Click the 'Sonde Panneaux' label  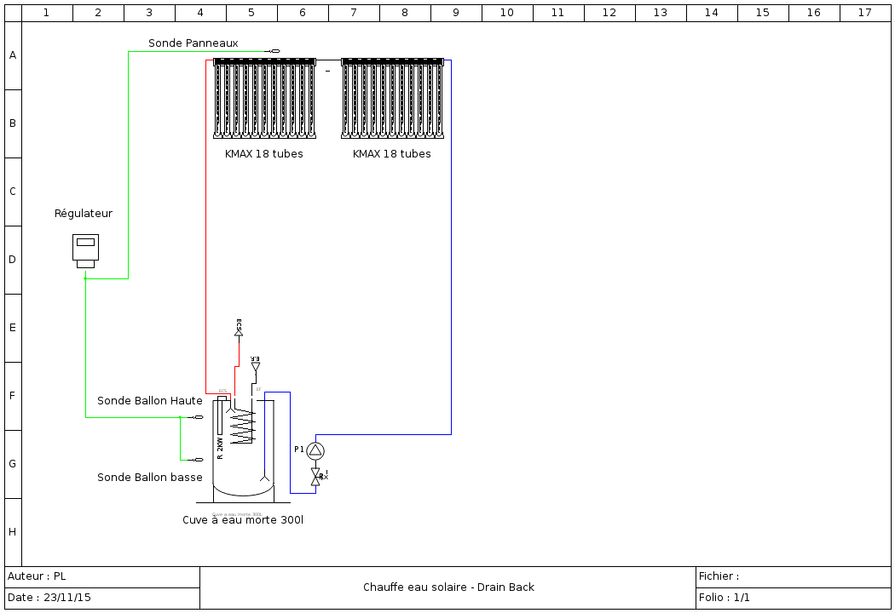click(193, 43)
